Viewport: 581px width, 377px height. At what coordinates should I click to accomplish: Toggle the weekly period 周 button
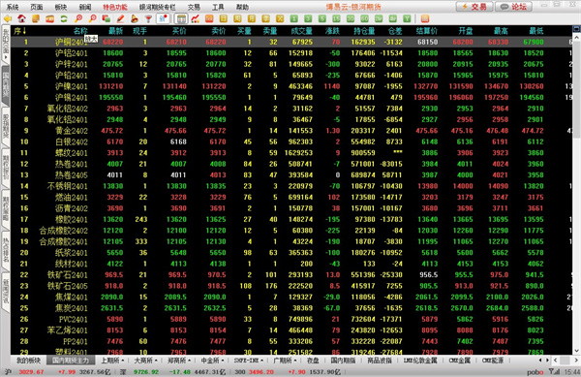pyautogui.click(x=237, y=18)
